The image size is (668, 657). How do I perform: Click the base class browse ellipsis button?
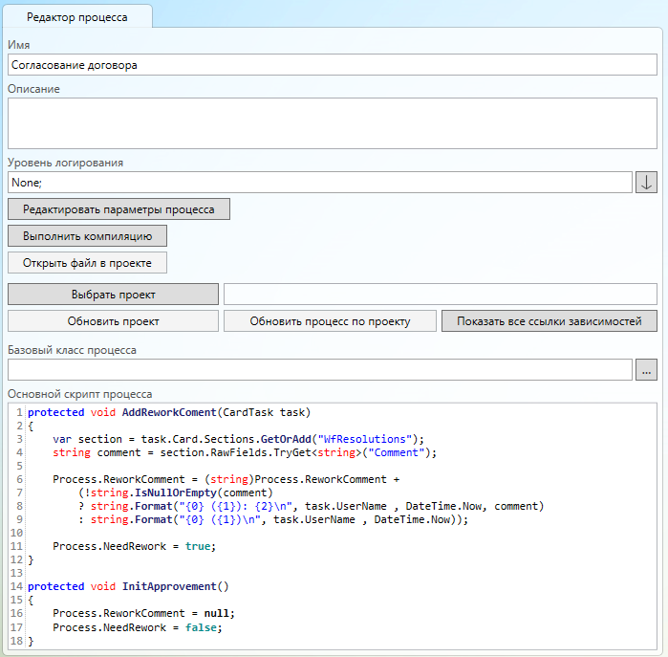coord(646,370)
